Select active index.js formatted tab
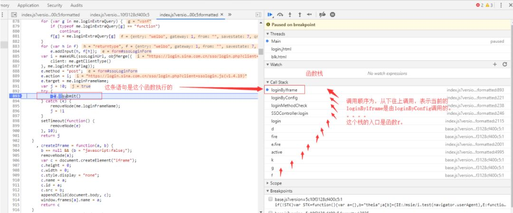The image size is (513, 213). (x=189, y=15)
